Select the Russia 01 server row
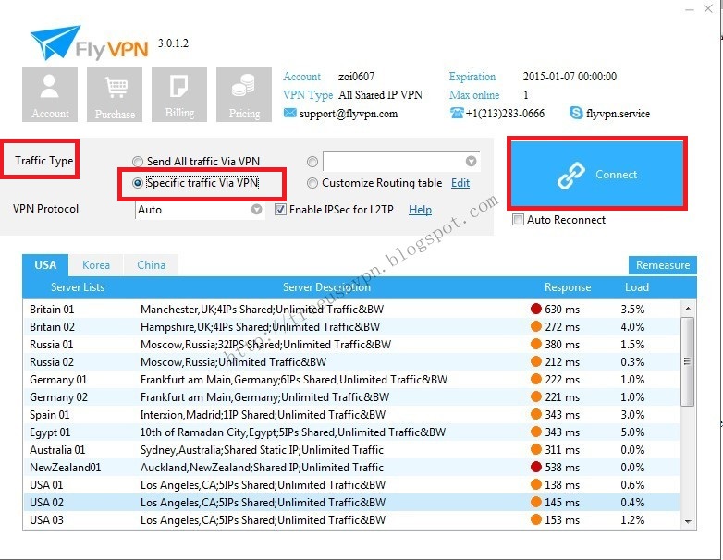This screenshot has width=723, height=560. [x=351, y=344]
